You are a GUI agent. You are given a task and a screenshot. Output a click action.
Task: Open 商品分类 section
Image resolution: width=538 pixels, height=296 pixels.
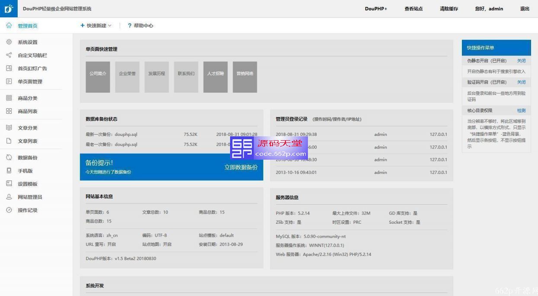point(28,98)
